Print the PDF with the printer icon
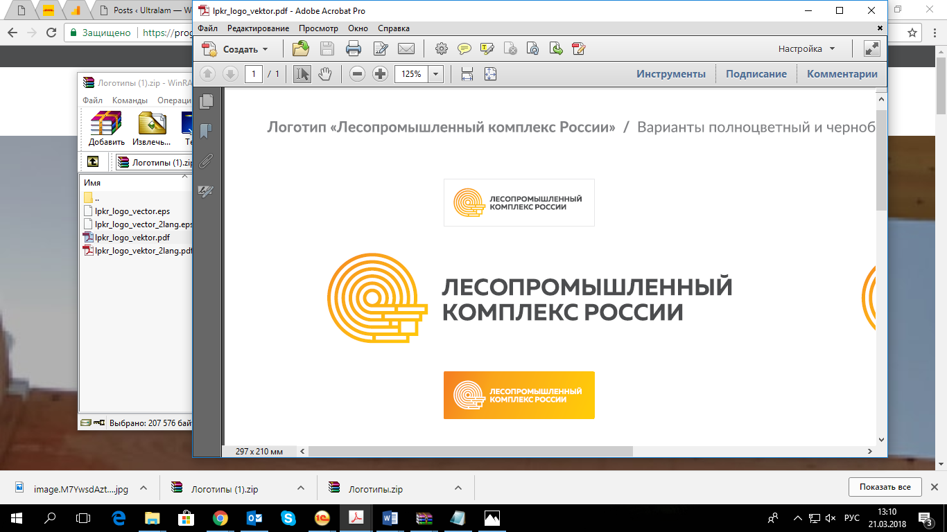 (354, 48)
